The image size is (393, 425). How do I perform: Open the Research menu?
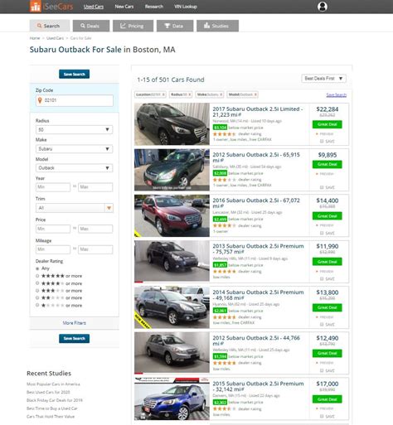click(154, 7)
